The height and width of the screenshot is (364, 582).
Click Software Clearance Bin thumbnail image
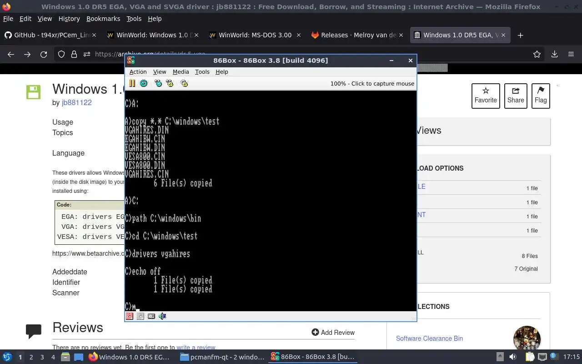pyautogui.click(x=527, y=339)
